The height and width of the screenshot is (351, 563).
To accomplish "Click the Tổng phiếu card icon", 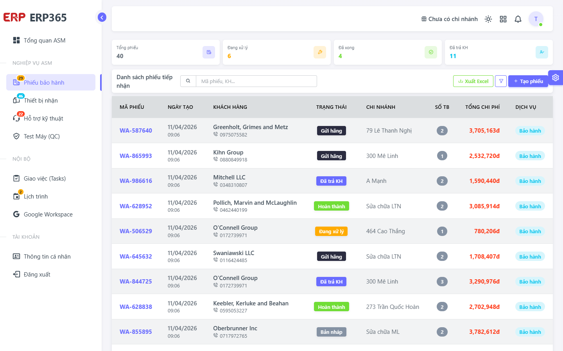I will pyautogui.click(x=209, y=52).
